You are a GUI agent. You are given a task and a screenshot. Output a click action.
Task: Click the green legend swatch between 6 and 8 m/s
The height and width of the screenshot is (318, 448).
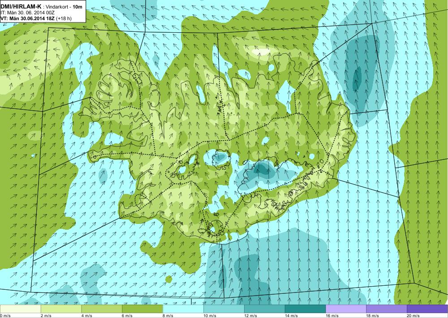tap(142, 309)
